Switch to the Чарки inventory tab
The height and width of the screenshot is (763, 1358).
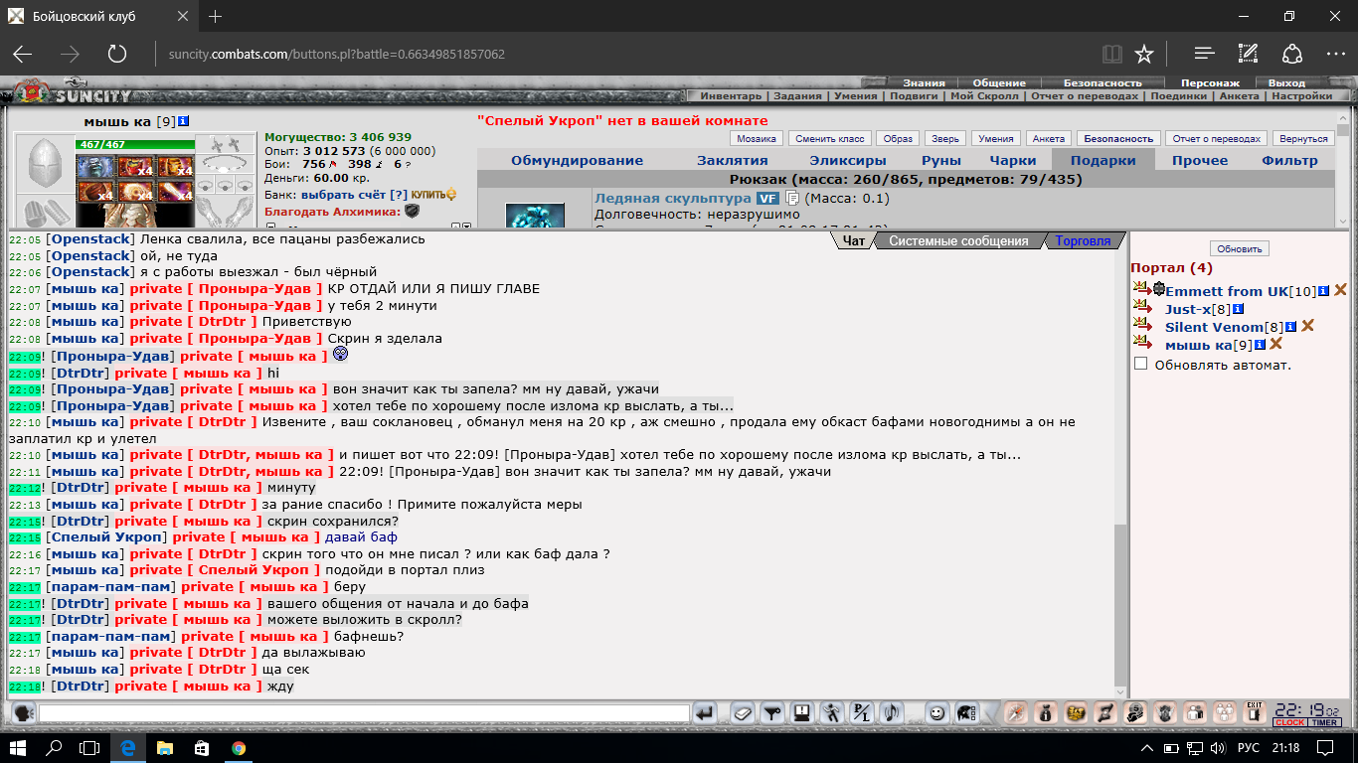(x=1012, y=160)
